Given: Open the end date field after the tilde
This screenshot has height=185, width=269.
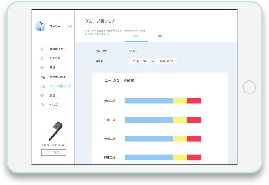Looking at the screenshot, I should 166,62.
